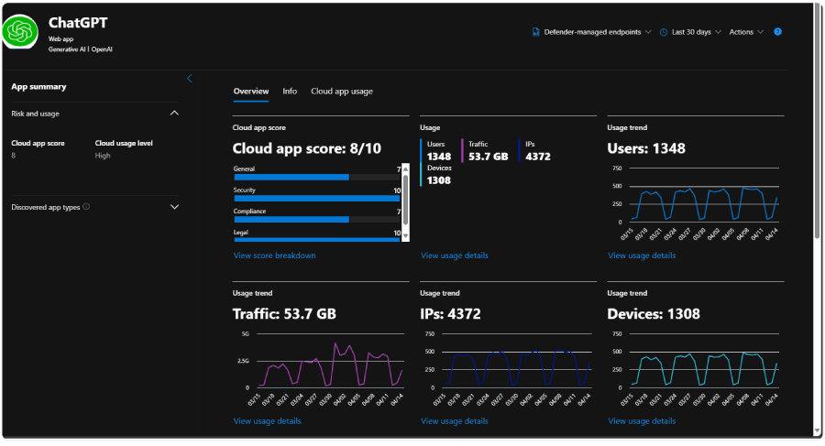Click the score breakdown scrollbar thumb
This screenshot has width=825, height=446.
coord(405,200)
